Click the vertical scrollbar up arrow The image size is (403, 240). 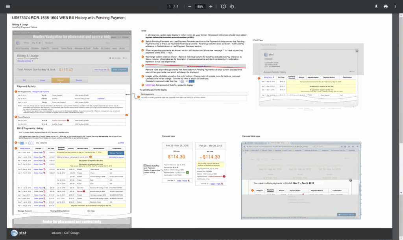pyautogui.click(x=401, y=16)
